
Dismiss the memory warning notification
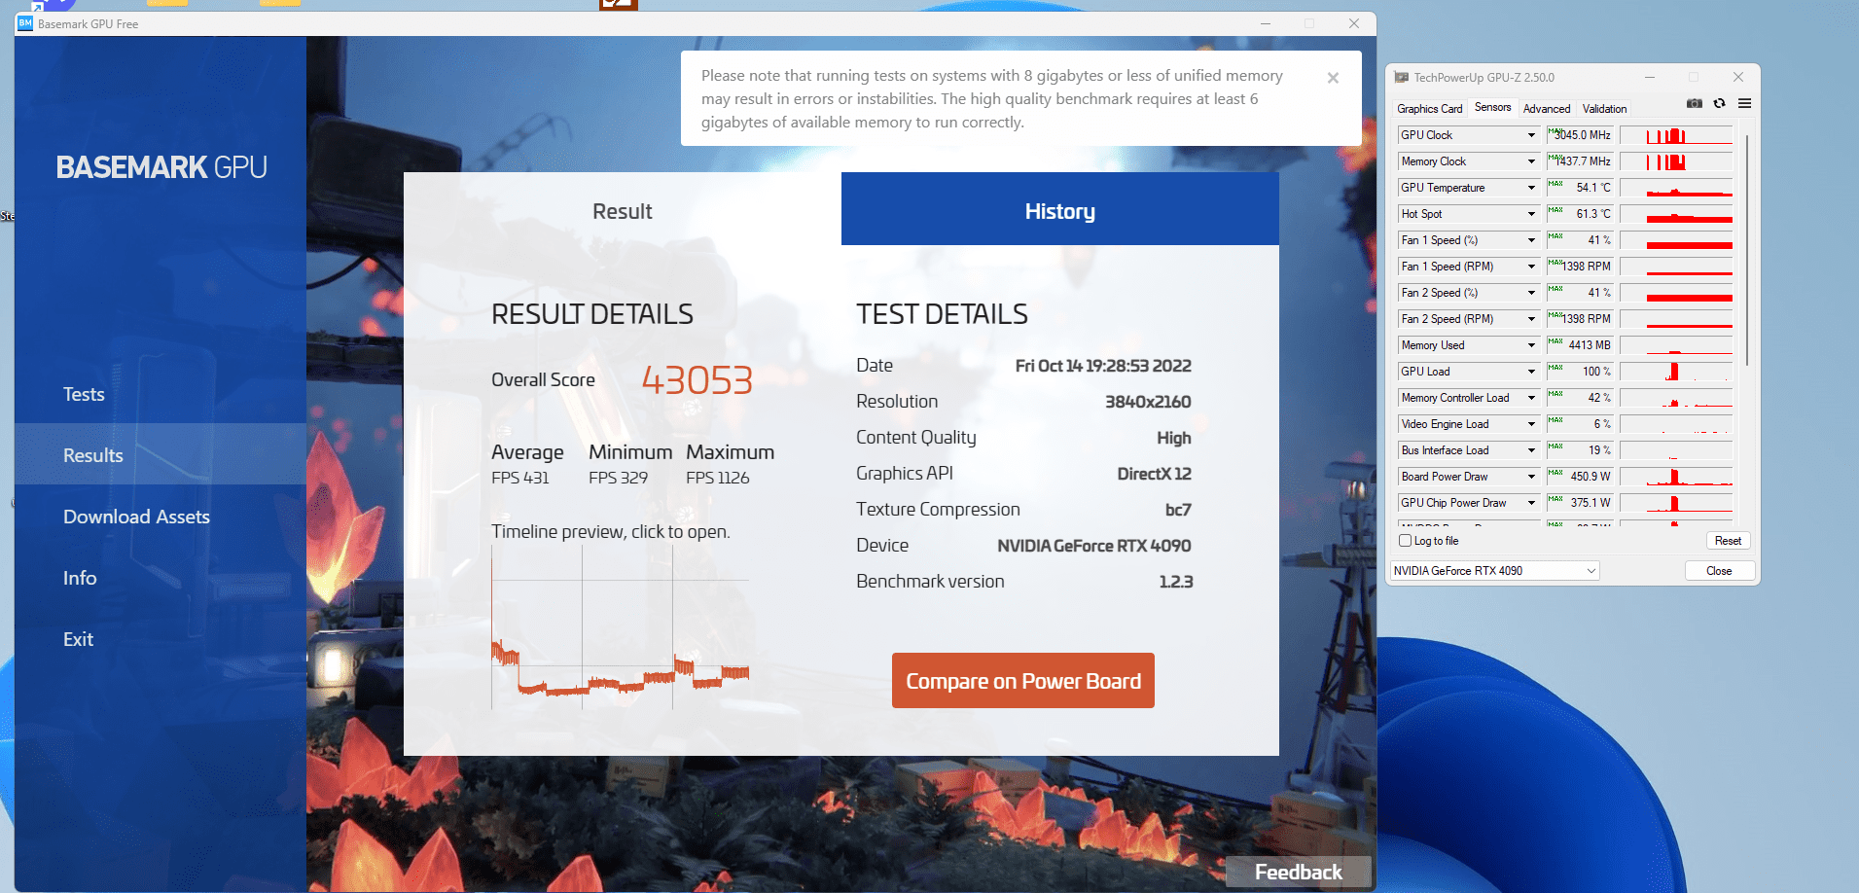[1333, 78]
